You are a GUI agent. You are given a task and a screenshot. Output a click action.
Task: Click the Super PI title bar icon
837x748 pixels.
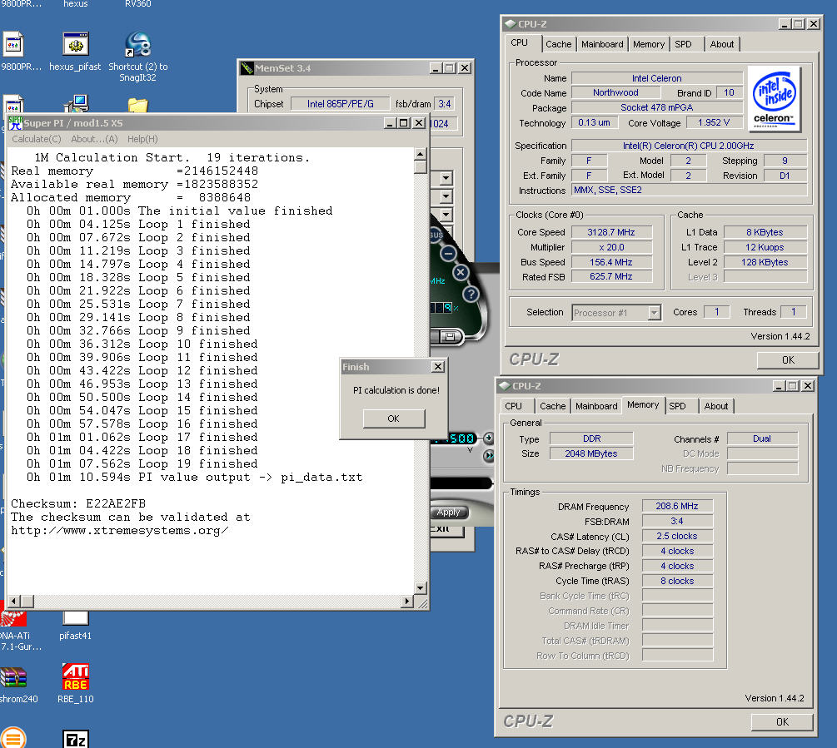15,123
